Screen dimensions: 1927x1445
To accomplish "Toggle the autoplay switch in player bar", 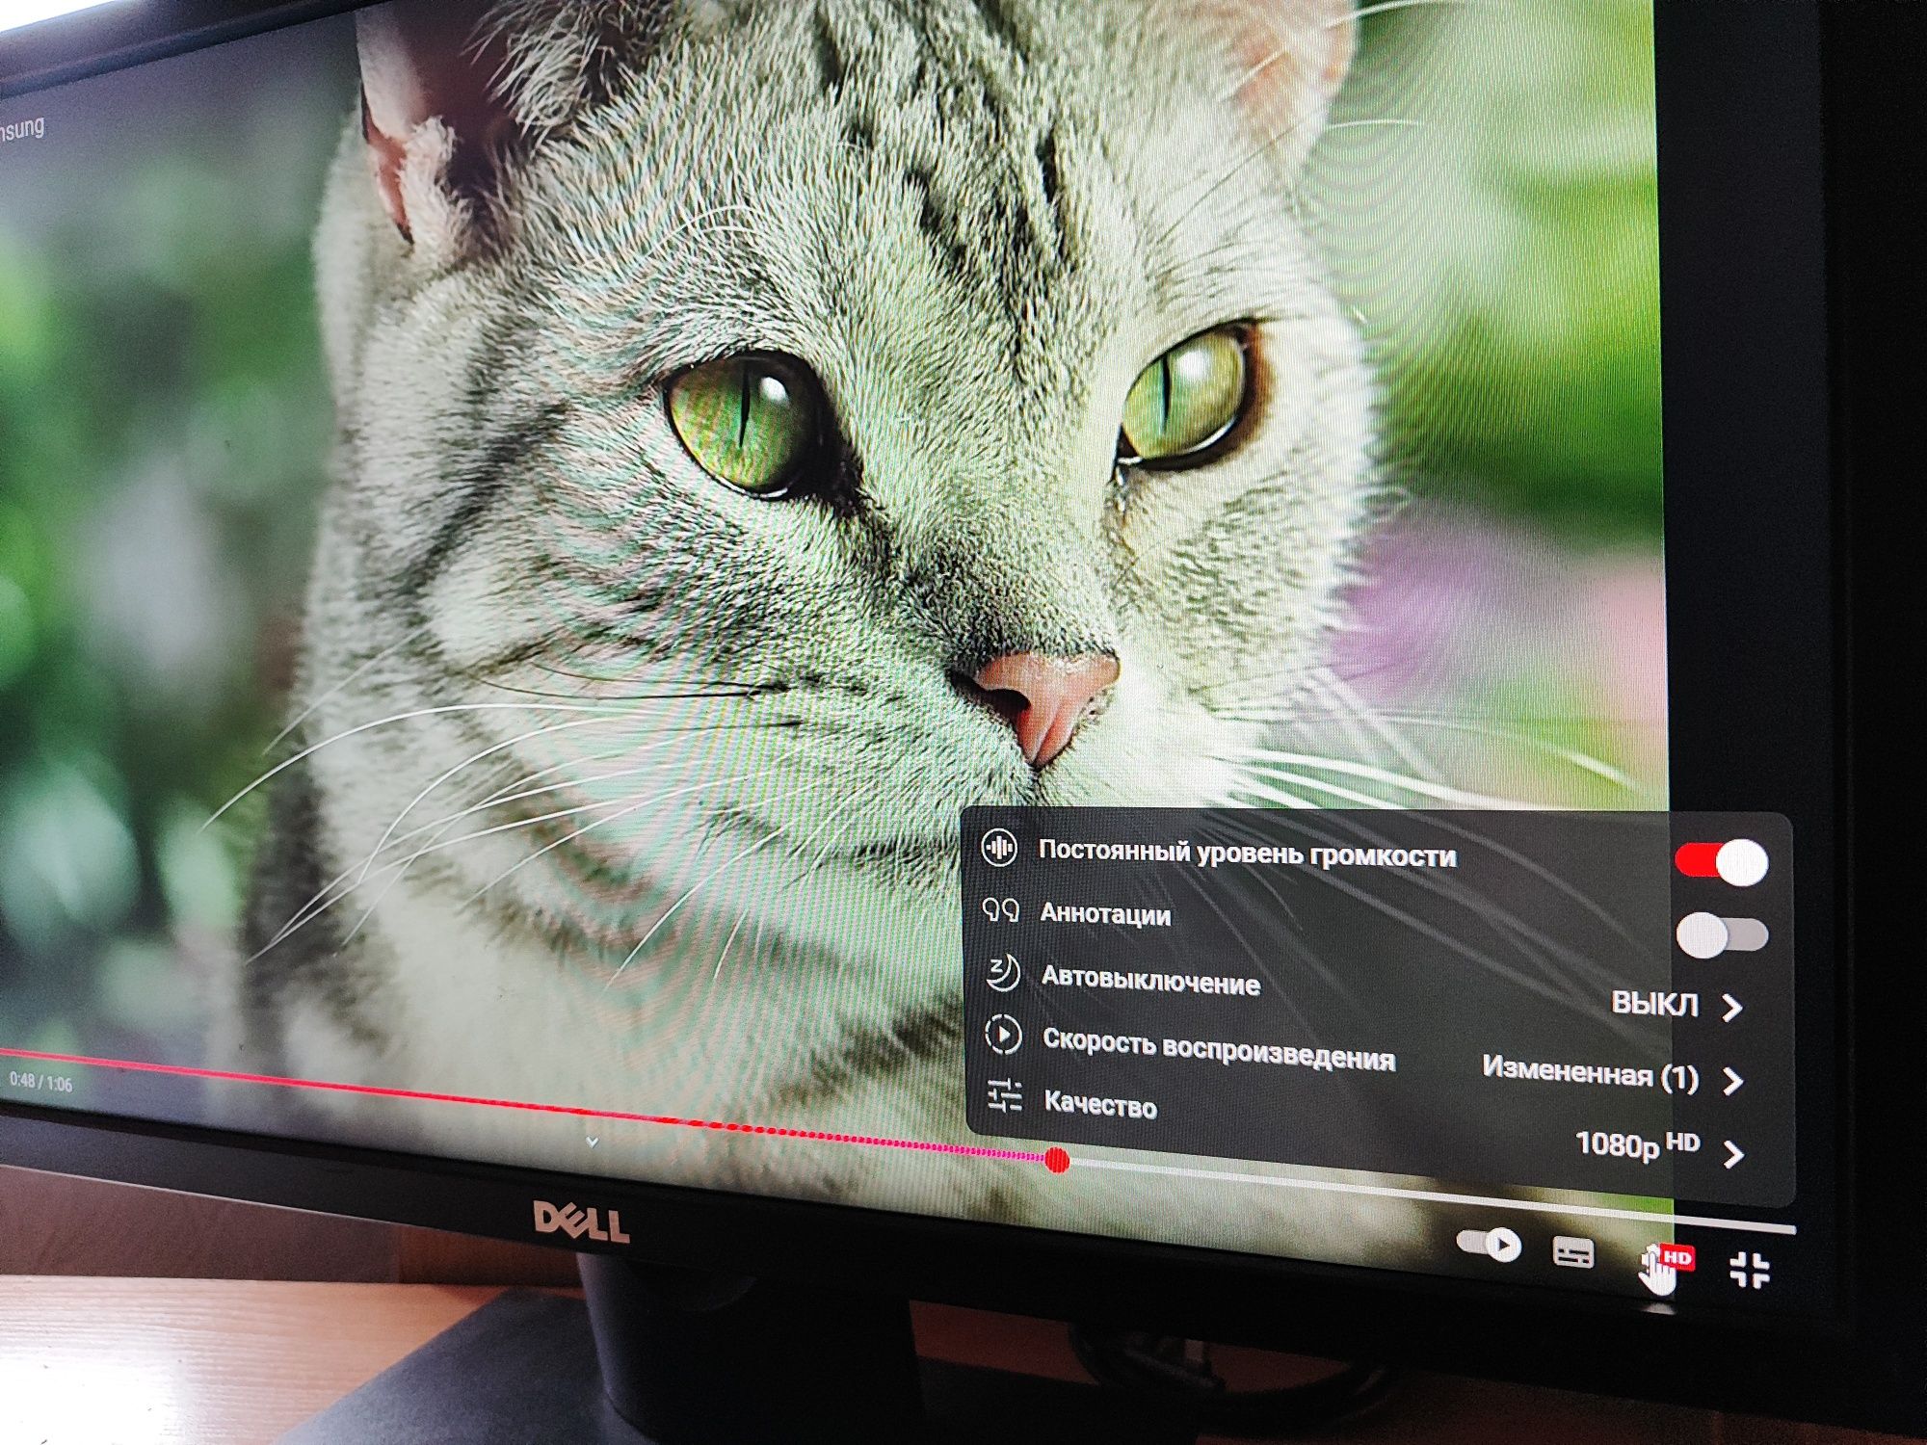I will click(1489, 1244).
